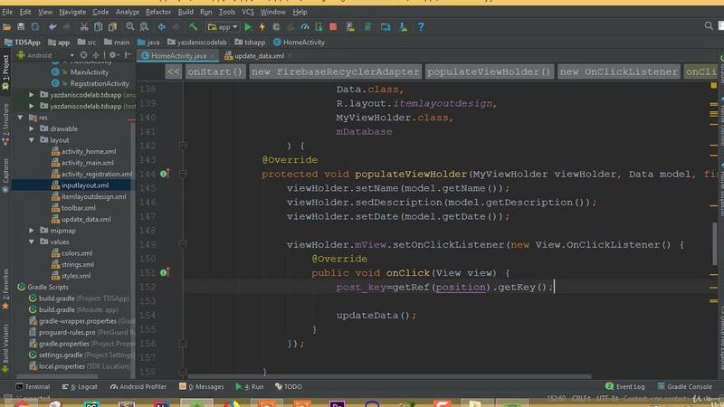
Task: Click override gutter icon on line 144
Action: (165, 174)
